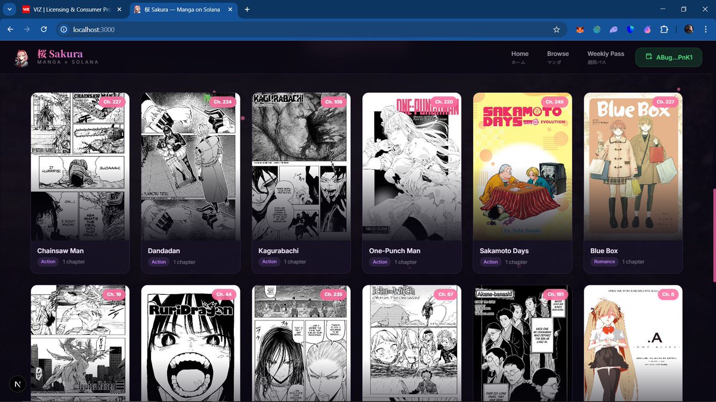The image size is (716, 402).
Task: Open the Dandadan cover thumbnail
Action: pyautogui.click(x=191, y=166)
